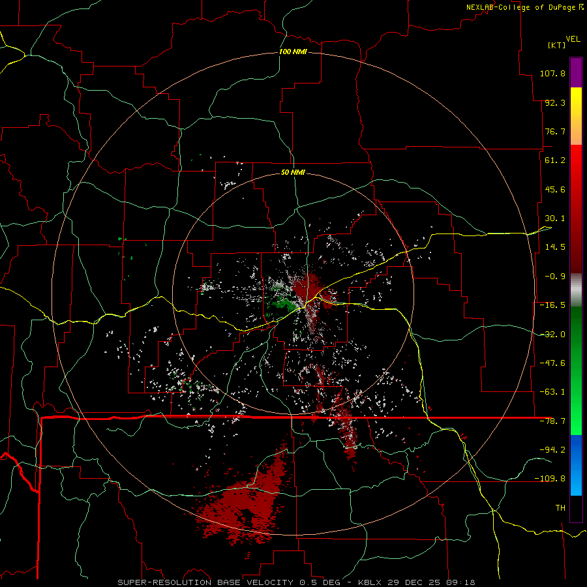Viewport: 587px width, 587px height.
Task: Click the 92.3 velocity scale value
Action: pos(555,102)
